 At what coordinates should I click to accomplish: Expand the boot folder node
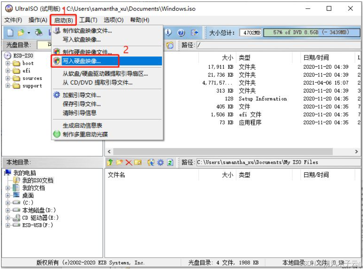[8, 63]
